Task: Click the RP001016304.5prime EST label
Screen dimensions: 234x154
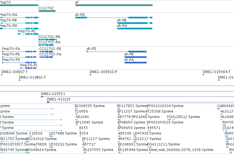Action: click(165, 106)
